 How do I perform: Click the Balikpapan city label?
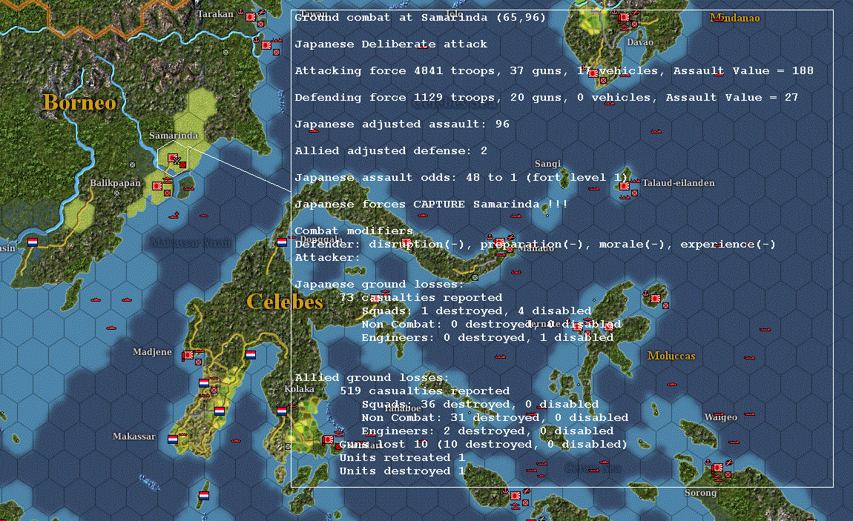pos(115,182)
